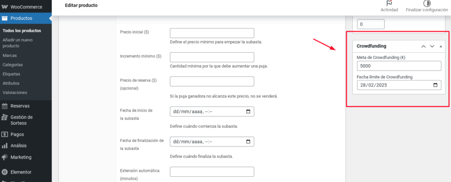
Task: Click the 'Incremento mínimo ($)' label
Action: 140,56
